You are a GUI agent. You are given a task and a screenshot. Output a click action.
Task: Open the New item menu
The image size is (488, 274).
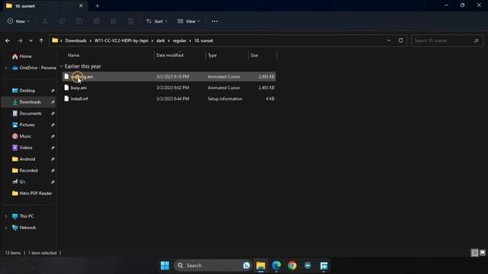coord(18,21)
